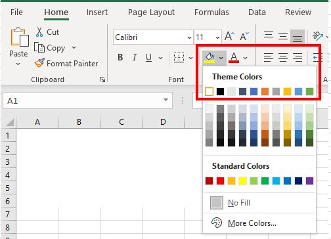Open the Fill Color dropdown arrow
Viewport: 331px width, 239px height.
tap(221, 58)
